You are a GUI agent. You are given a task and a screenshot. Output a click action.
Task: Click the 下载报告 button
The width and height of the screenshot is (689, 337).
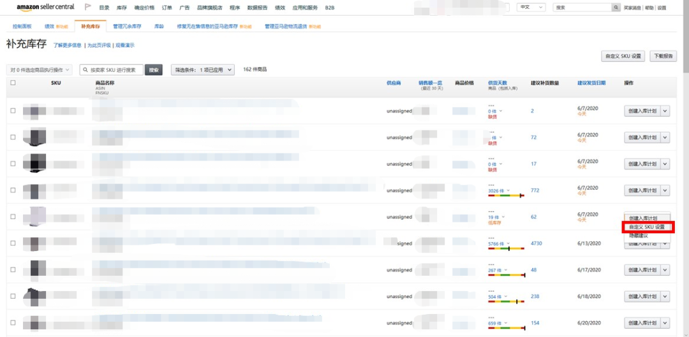pyautogui.click(x=663, y=56)
